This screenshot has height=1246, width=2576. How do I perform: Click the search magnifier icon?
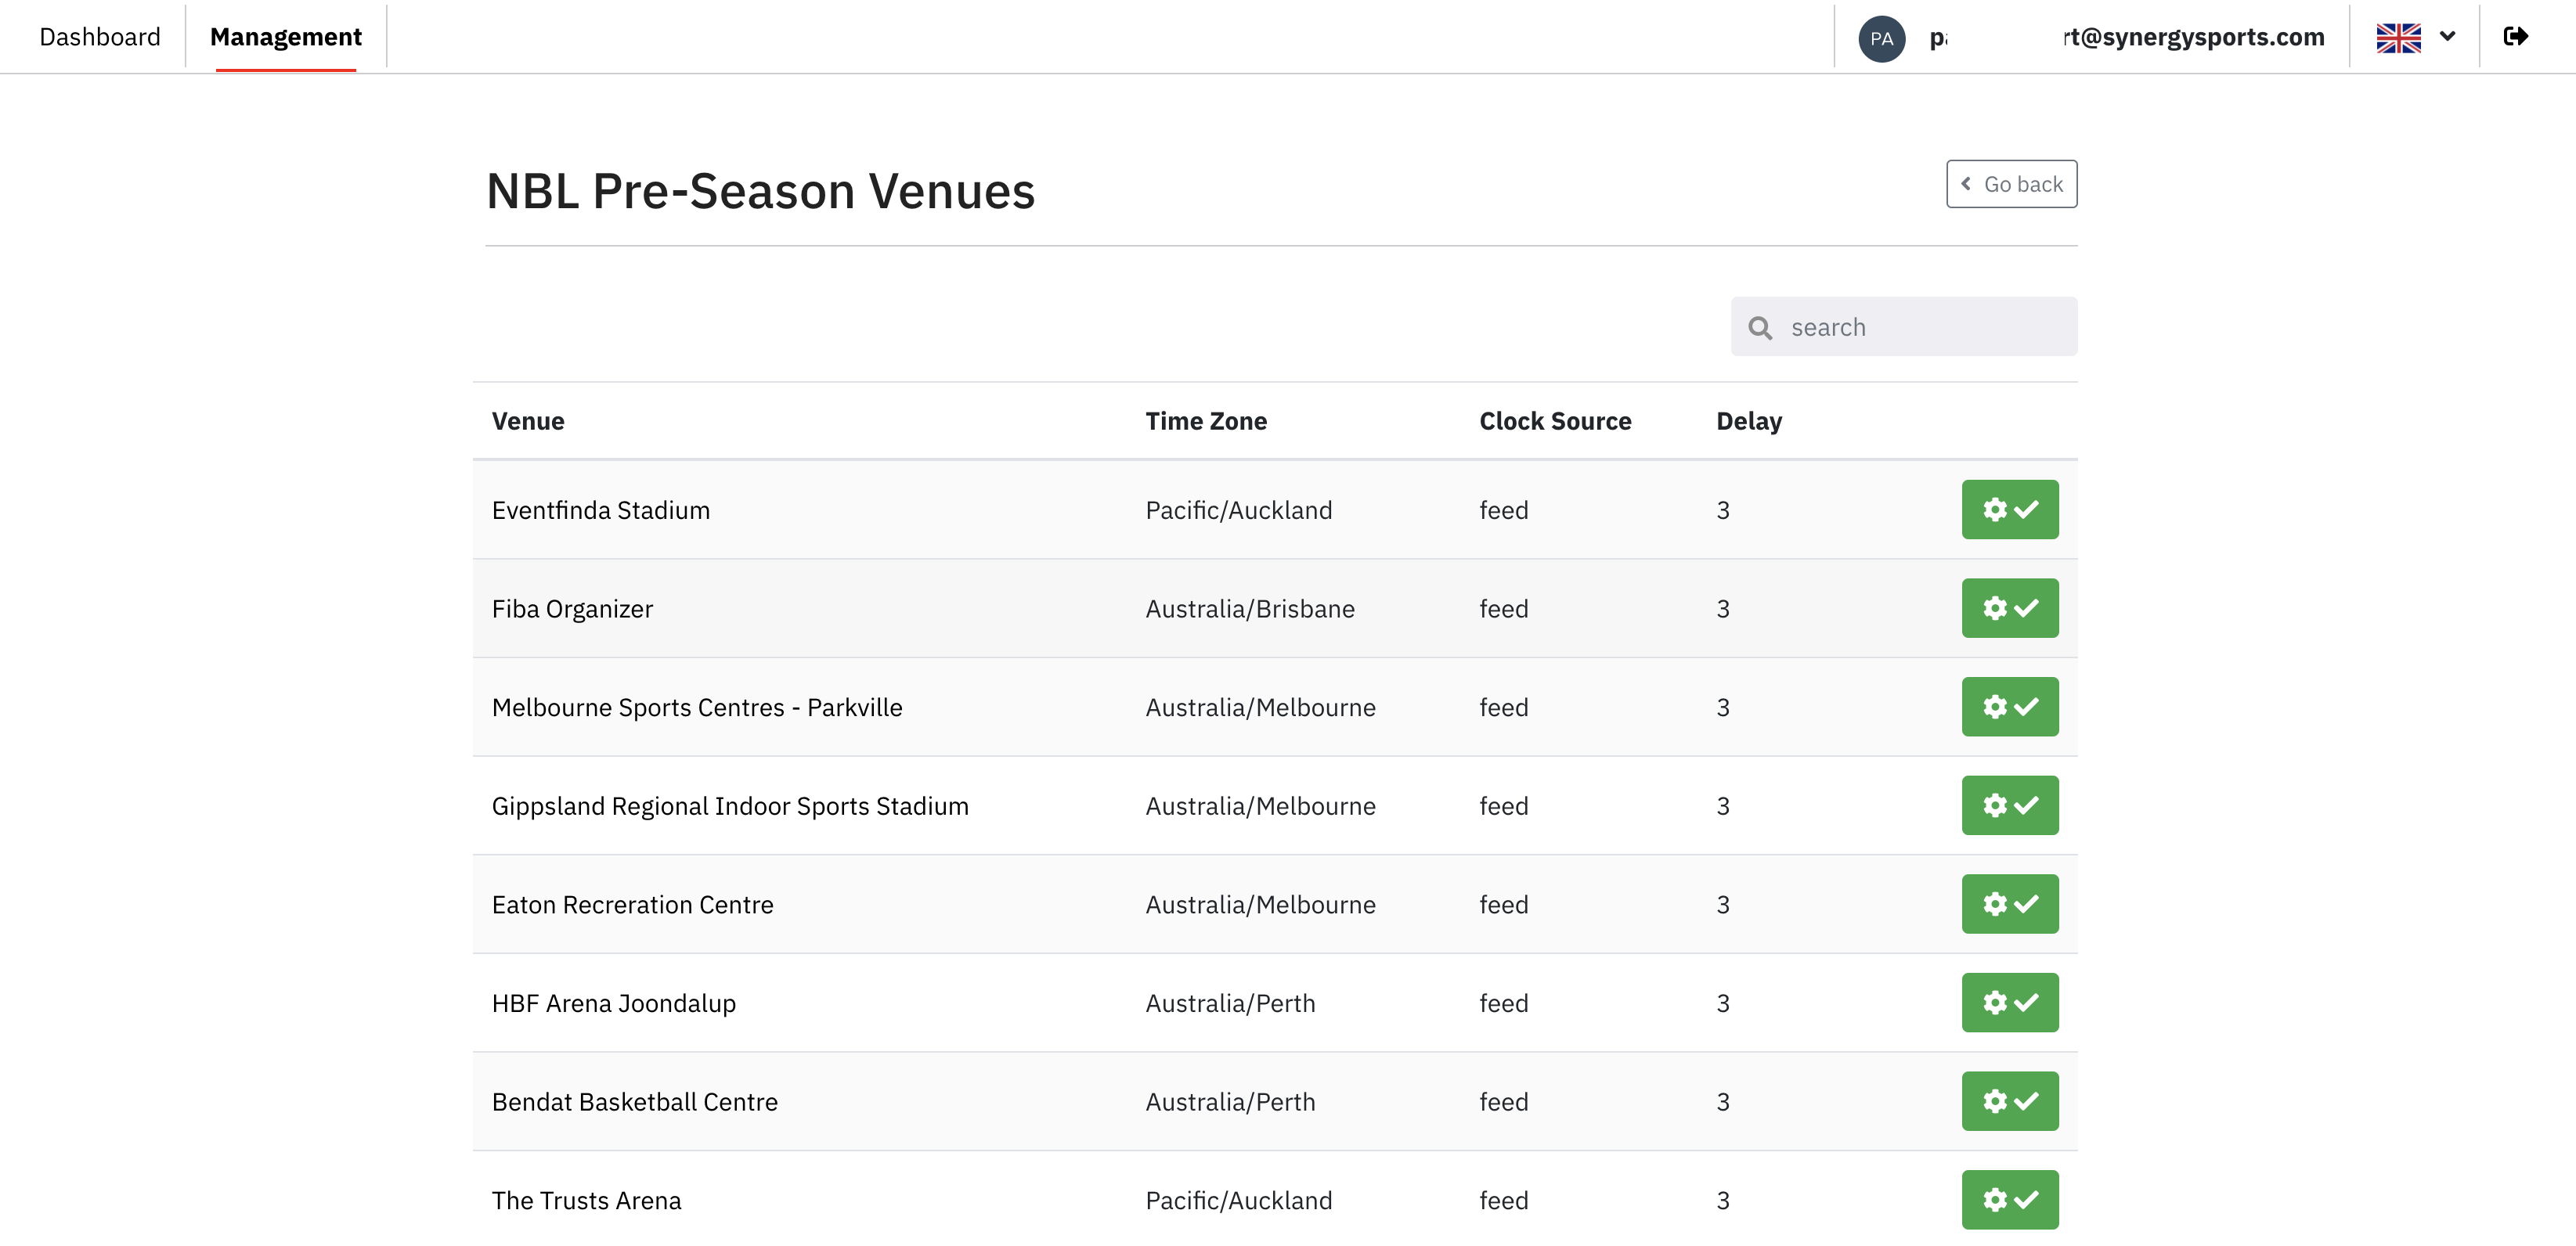tap(1760, 328)
